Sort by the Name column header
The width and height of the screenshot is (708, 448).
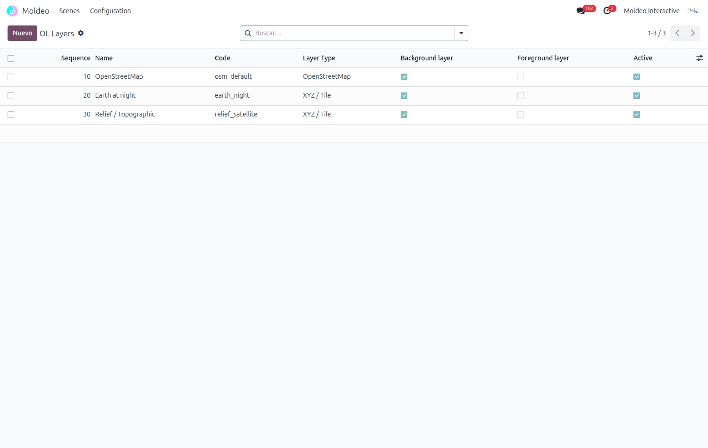tap(104, 58)
